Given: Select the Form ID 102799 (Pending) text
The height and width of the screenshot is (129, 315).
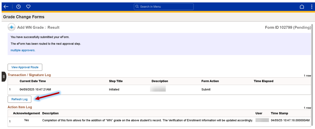Looking at the screenshot, I should [x=288, y=27].
